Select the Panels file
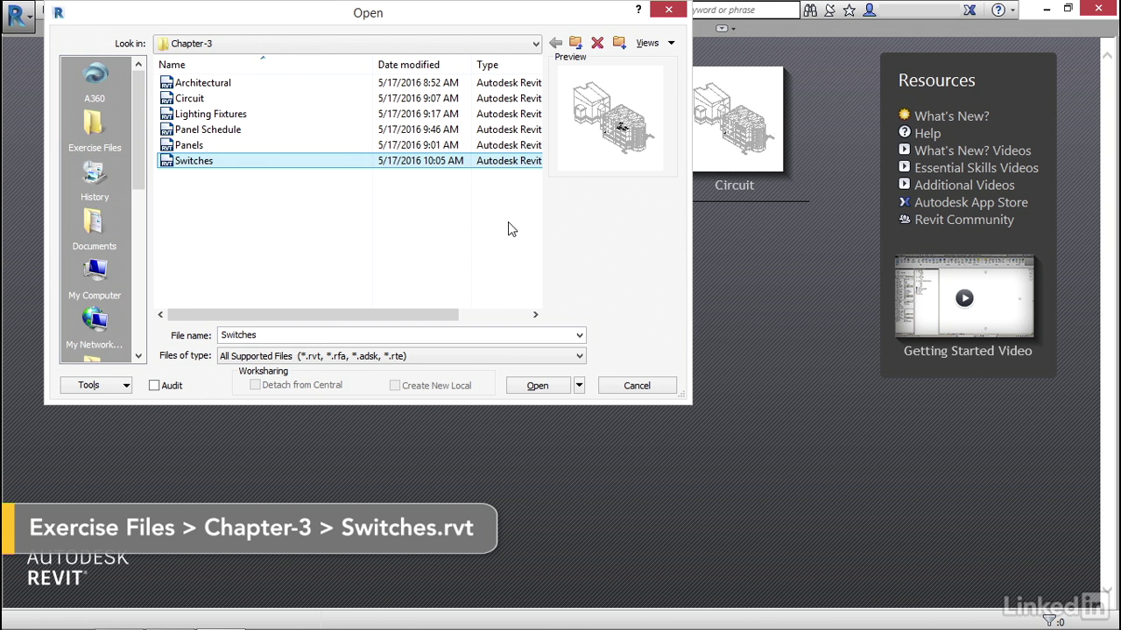The width and height of the screenshot is (1121, 630). [x=188, y=145]
